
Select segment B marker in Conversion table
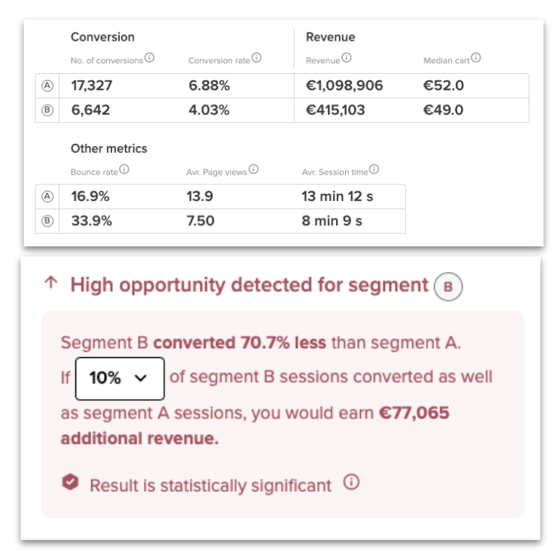[x=47, y=110]
